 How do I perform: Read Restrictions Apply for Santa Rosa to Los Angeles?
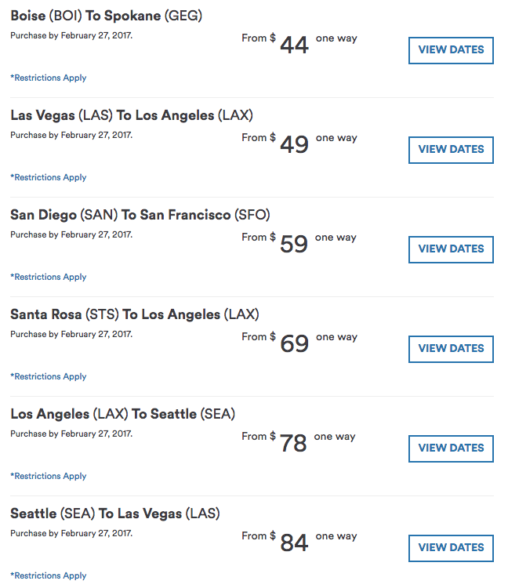49,376
